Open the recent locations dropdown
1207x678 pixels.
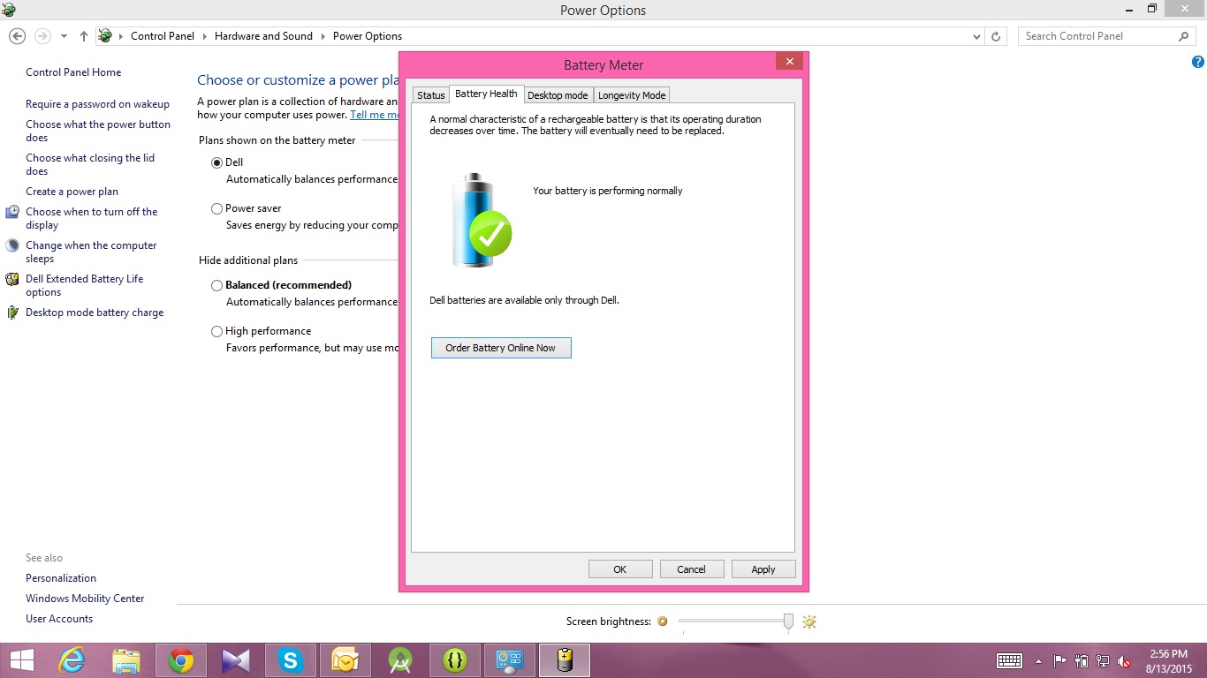coord(64,37)
